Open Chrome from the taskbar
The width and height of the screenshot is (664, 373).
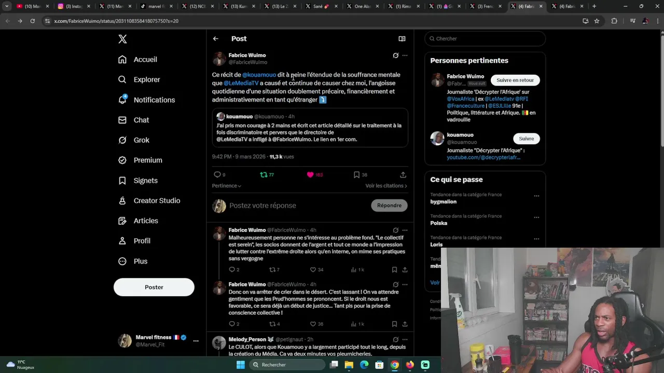pos(395,365)
